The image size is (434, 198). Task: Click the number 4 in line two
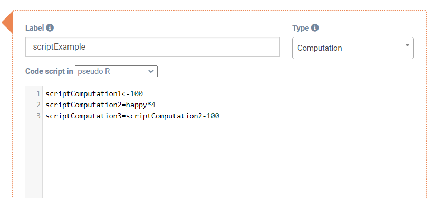tap(153, 105)
